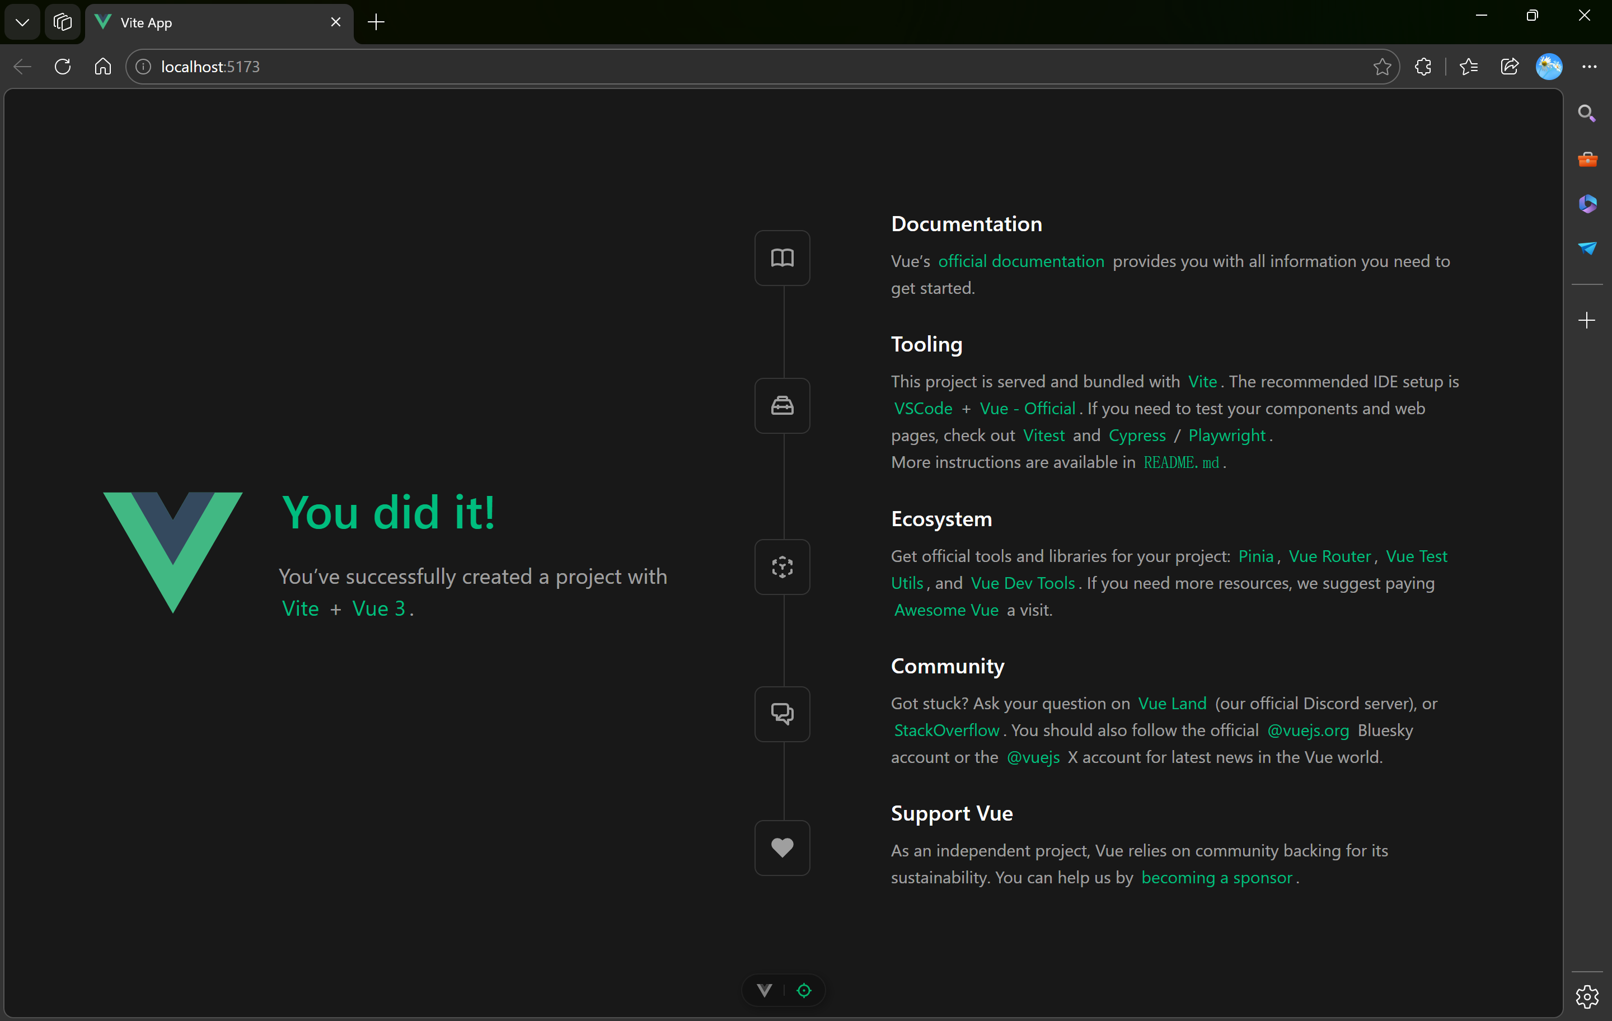Viewport: 1612px width, 1021px height.
Task: Go back to previous page
Action: [x=22, y=67]
